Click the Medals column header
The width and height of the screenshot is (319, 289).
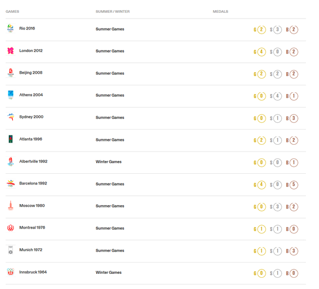tap(220, 11)
